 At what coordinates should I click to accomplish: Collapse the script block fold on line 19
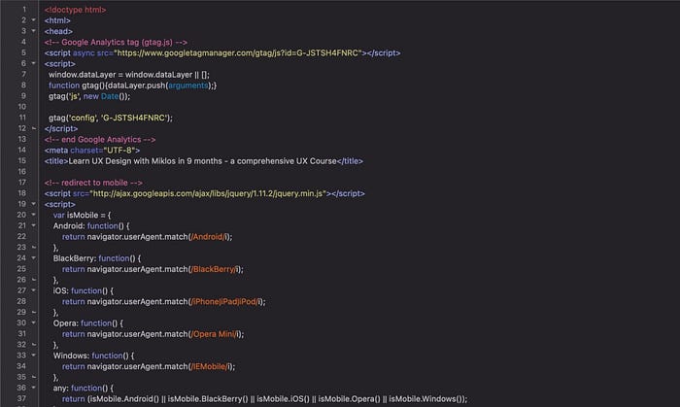coord(33,204)
